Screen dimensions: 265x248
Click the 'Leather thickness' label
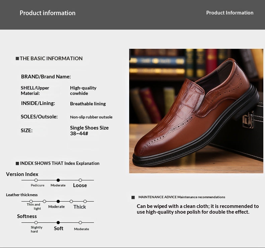coord(22,195)
